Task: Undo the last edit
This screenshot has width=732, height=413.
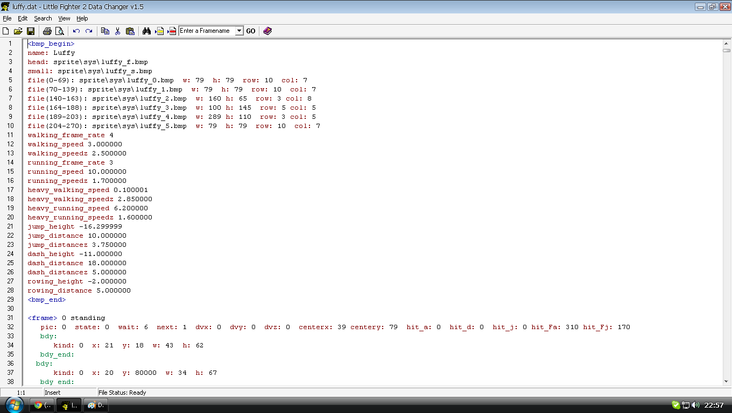Action: (x=76, y=31)
